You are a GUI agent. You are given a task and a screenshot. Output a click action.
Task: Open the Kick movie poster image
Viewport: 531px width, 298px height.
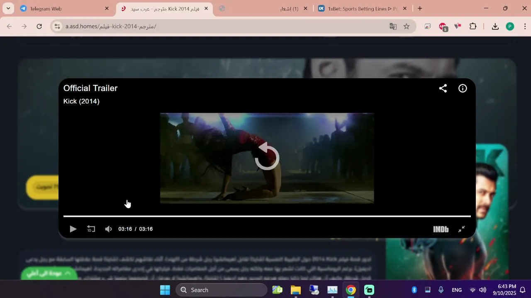pos(448,211)
